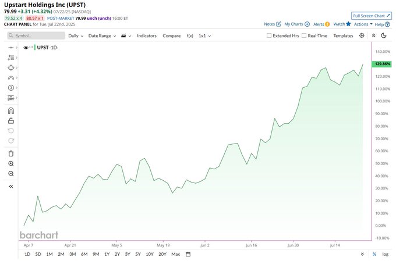Image resolution: width=396 pixels, height=261 pixels.
Task: Open the Actions dropdown menu
Action: tap(363, 24)
